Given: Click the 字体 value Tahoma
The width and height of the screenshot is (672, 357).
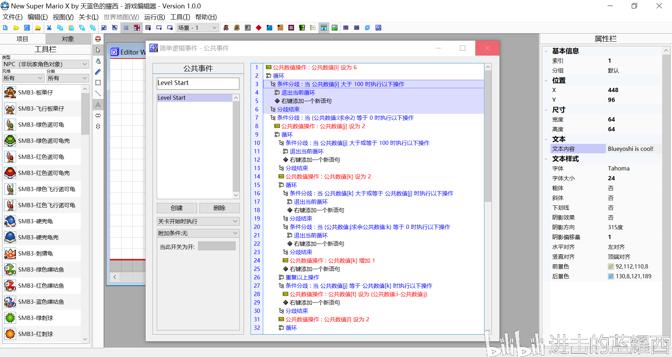Looking at the screenshot, I should point(618,169).
